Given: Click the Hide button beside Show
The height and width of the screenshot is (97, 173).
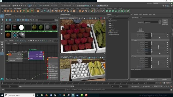Looking at the screenshot, I should click(x=167, y=24).
